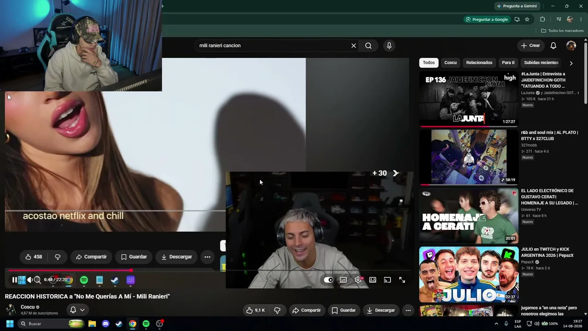The width and height of the screenshot is (588, 331).
Task: Click Preguntar a Google in the address bar
Action: [487, 19]
